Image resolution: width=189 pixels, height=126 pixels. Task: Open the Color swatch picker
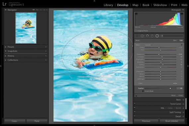click(x=175, y=83)
